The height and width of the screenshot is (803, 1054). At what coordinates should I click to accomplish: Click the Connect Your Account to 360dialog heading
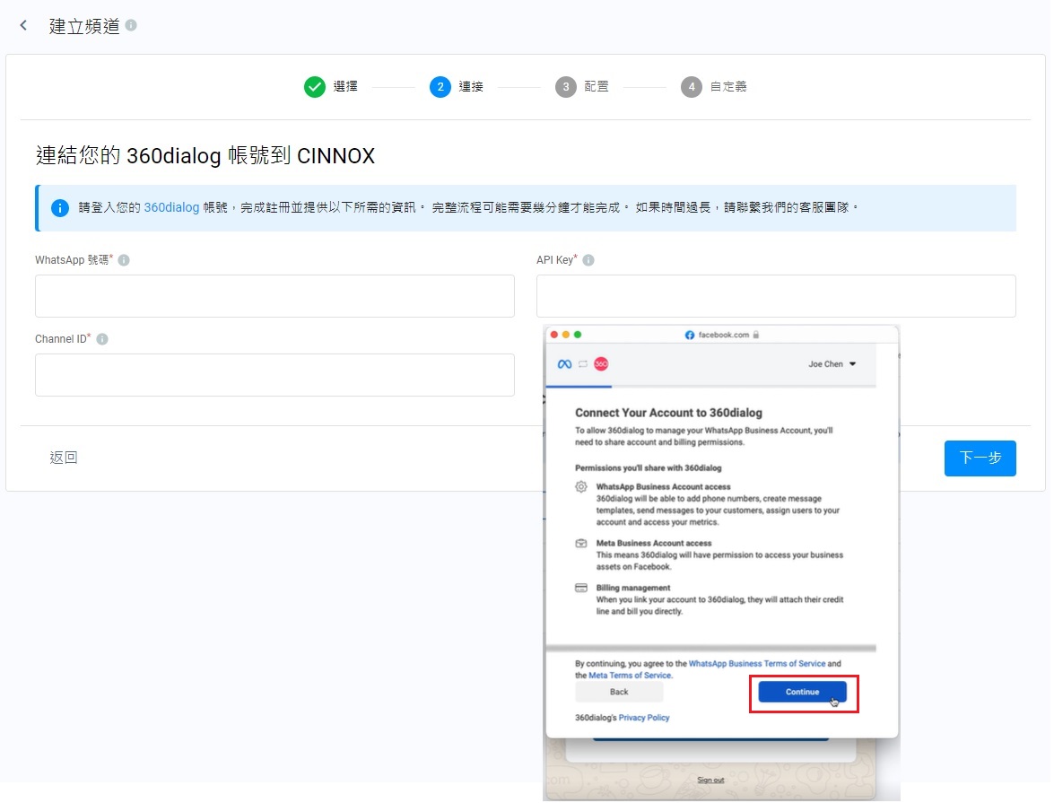[669, 413]
